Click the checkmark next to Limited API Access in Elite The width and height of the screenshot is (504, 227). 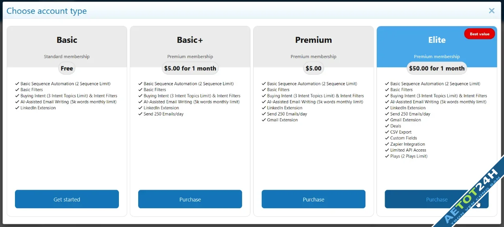387,150
